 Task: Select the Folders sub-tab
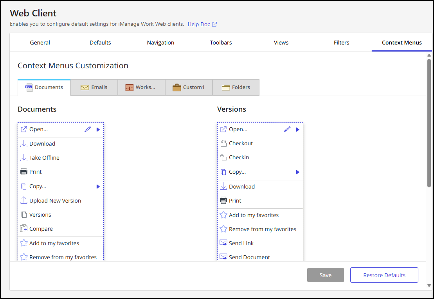tap(236, 87)
